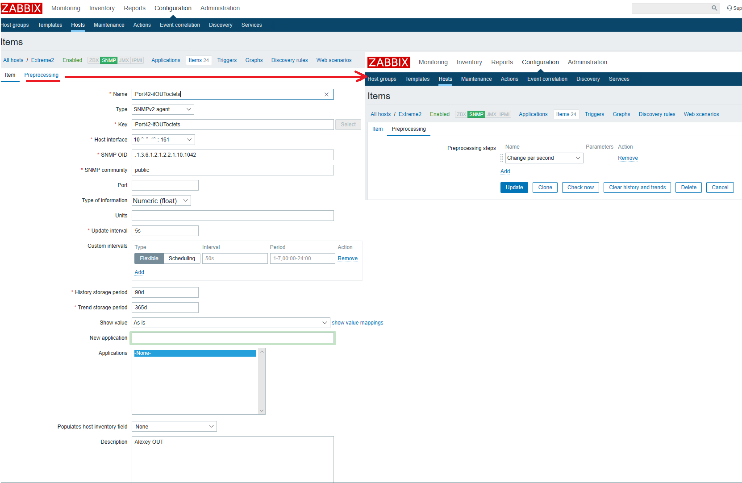Switch to the Preprocessing tab on the main page
The width and height of the screenshot is (742, 483).
[x=42, y=75]
